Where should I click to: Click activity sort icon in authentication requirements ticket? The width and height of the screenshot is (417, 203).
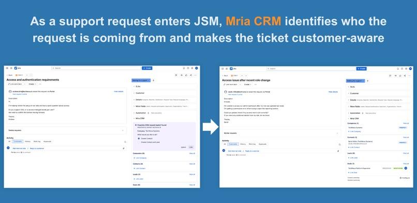[x=125, y=142]
